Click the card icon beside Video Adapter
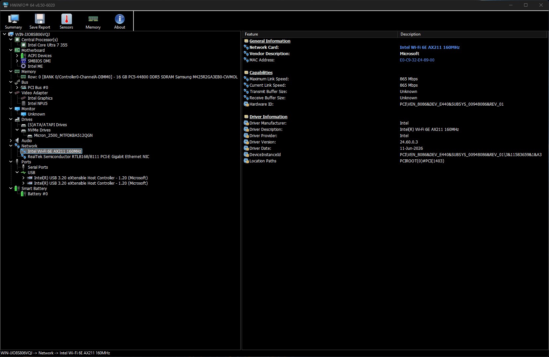Image resolution: width=549 pixels, height=357 pixels. tap(17, 93)
